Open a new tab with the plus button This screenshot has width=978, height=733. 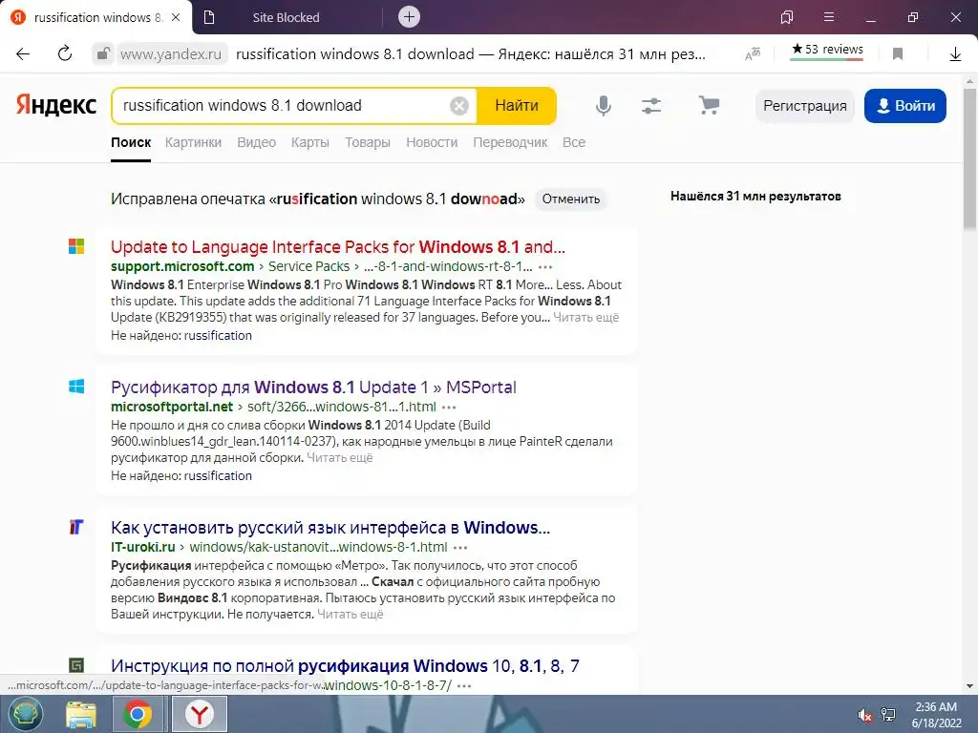click(x=409, y=17)
